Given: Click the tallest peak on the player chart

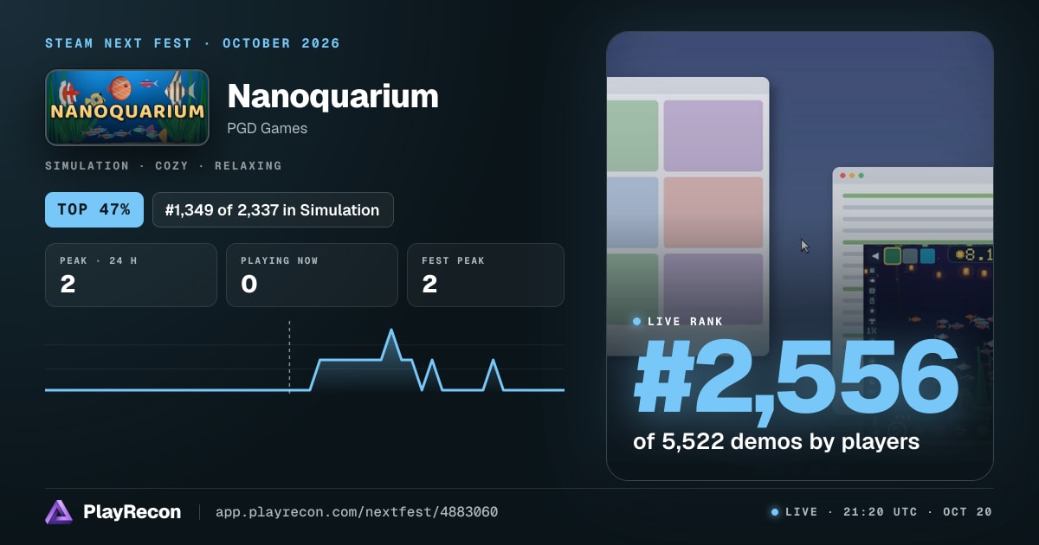Looking at the screenshot, I should pyautogui.click(x=391, y=331).
